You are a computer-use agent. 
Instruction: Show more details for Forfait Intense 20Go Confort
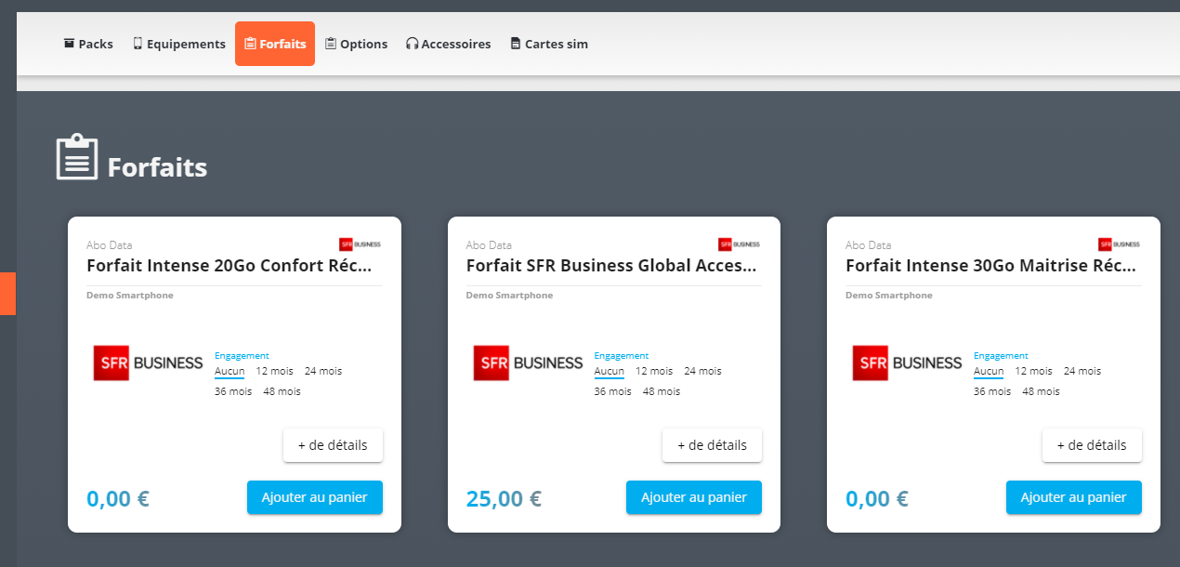pyautogui.click(x=333, y=445)
